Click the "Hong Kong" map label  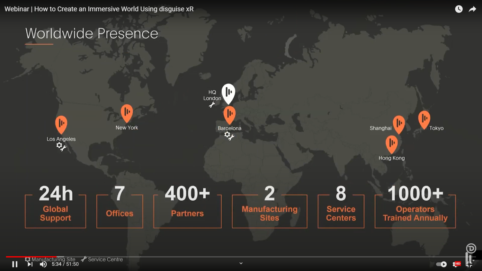click(391, 158)
